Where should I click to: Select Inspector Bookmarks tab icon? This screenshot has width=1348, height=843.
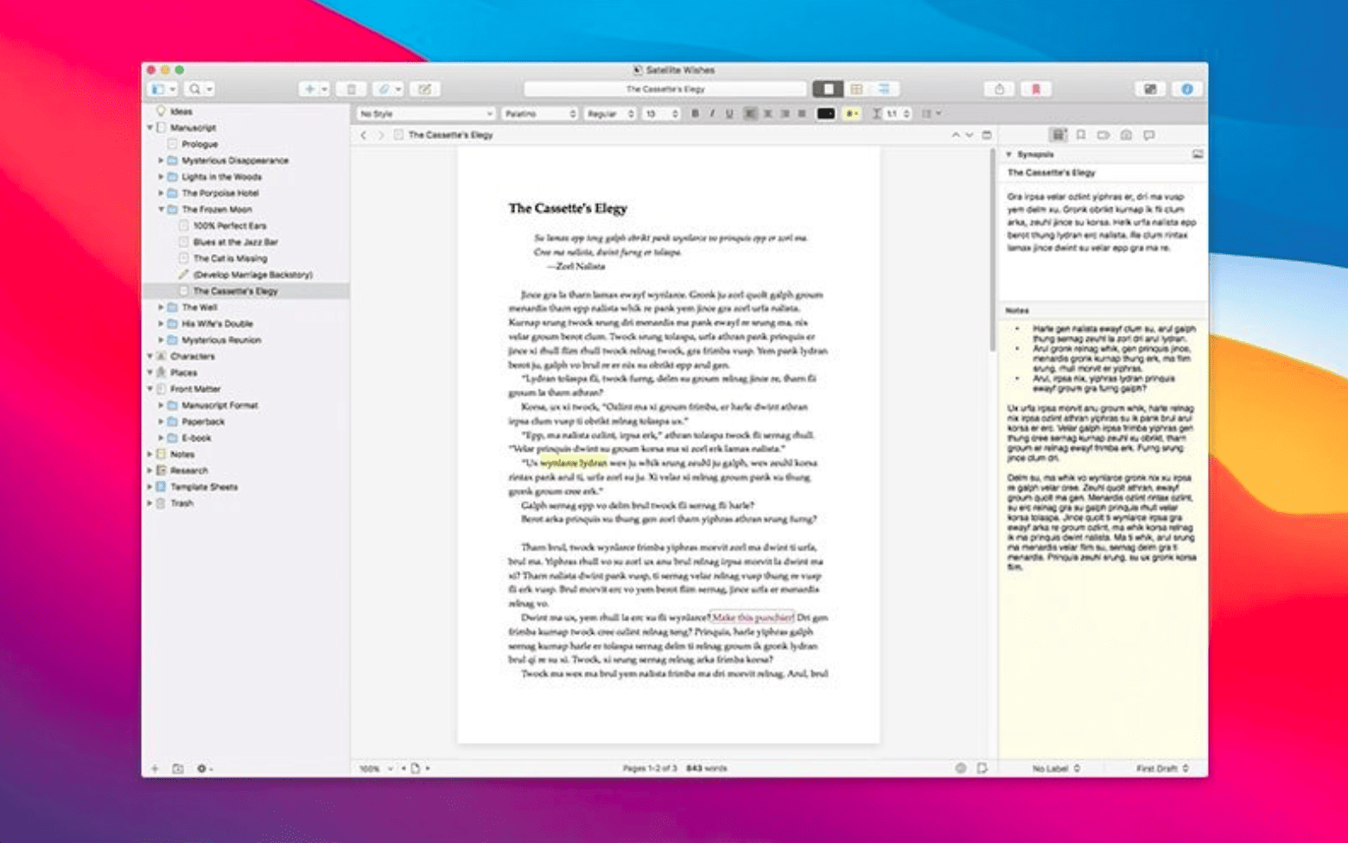click(1081, 136)
